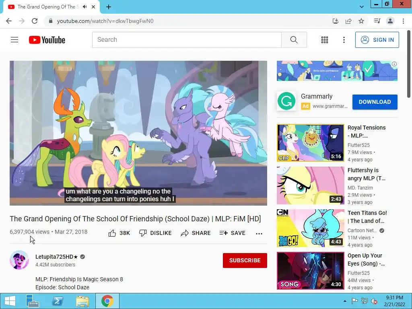Screen dimensions: 412x309
Task: Open File Explorer from the taskbar
Action: pos(82,301)
